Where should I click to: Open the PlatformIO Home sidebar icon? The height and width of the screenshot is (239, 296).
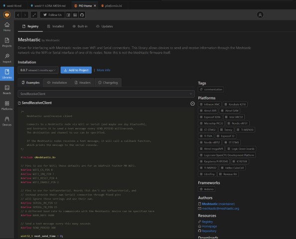click(7, 27)
